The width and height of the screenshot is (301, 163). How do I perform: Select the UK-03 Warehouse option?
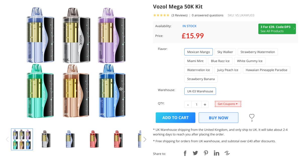point(200,91)
